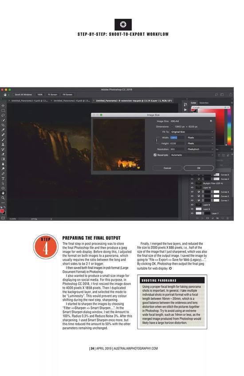Open the Fit To Original Size dropdown

pos(192,132)
